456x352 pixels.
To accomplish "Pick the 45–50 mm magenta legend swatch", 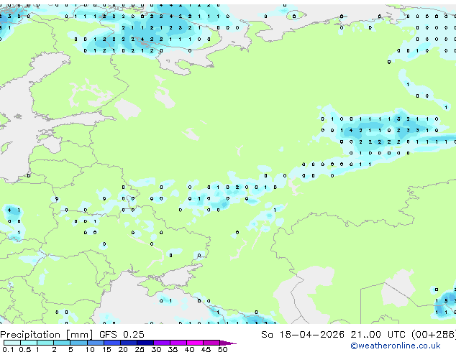I will 211,343.
